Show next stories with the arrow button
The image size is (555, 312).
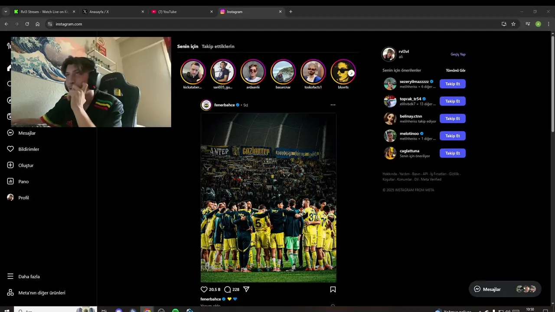point(351,73)
